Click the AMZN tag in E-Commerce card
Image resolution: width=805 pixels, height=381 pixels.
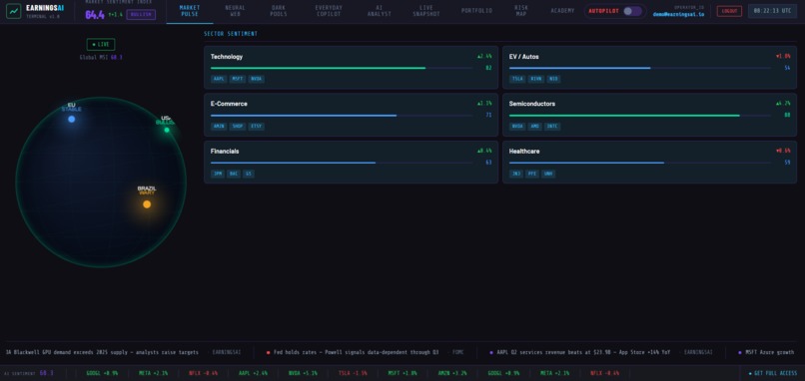[x=219, y=126]
